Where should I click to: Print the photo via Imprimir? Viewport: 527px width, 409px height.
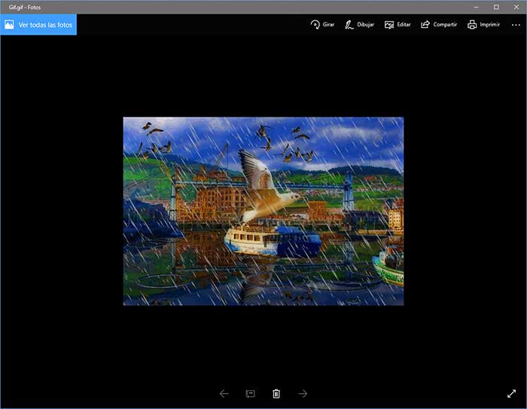(x=483, y=25)
